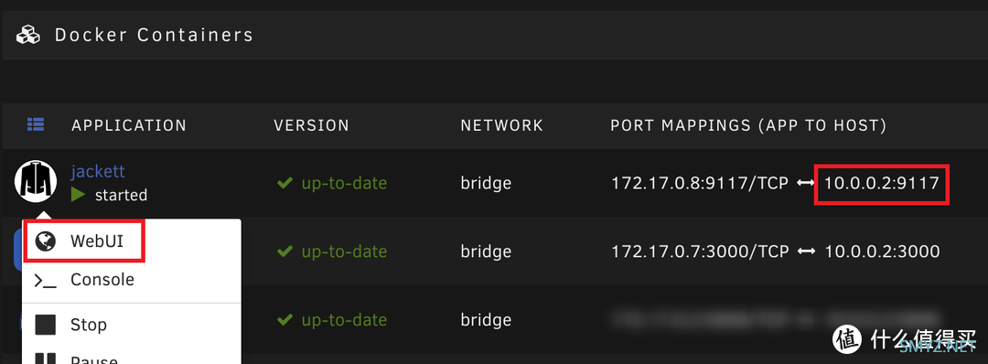Click the Docker Containers cubes icon
This screenshot has width=988, height=364.
(x=28, y=35)
